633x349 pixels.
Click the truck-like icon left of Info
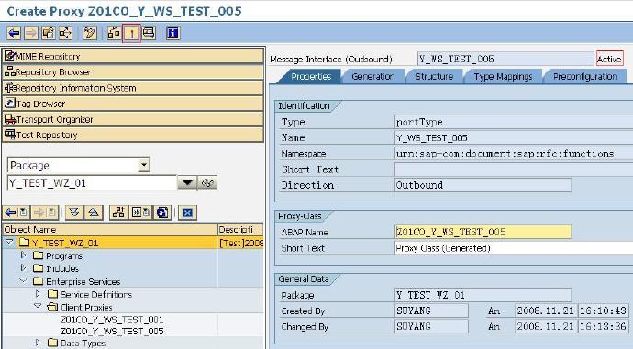tap(149, 33)
